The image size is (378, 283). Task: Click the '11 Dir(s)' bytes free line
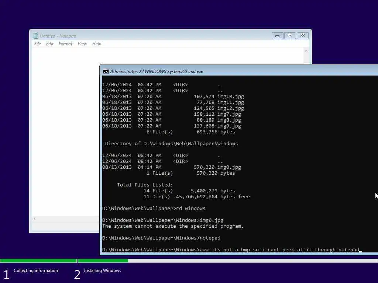(x=197, y=197)
